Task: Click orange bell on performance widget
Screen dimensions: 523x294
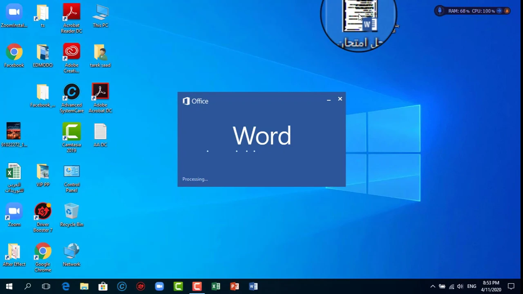Action: coord(507,11)
